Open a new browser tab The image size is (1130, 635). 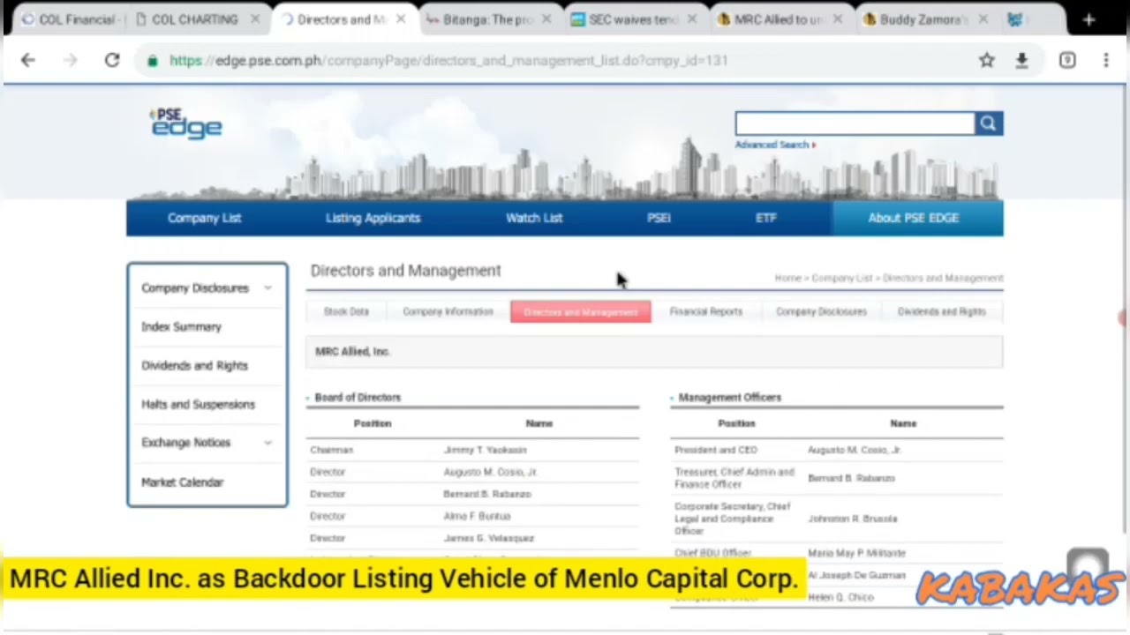pos(1089,19)
